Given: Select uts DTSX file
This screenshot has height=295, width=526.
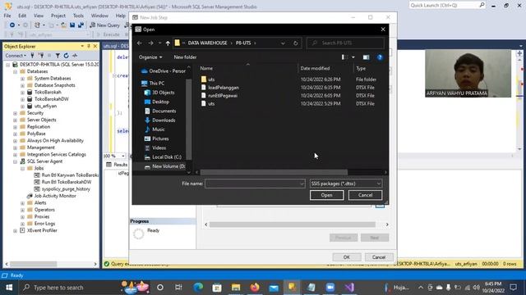Looking at the screenshot, I should pos(211,103).
